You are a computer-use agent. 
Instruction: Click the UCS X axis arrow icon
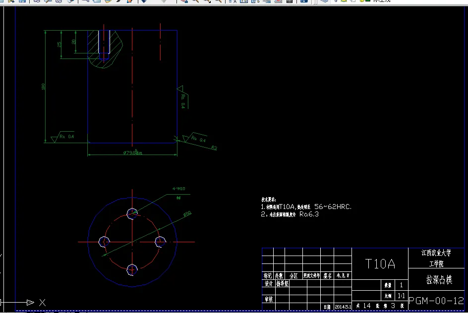pos(30,303)
